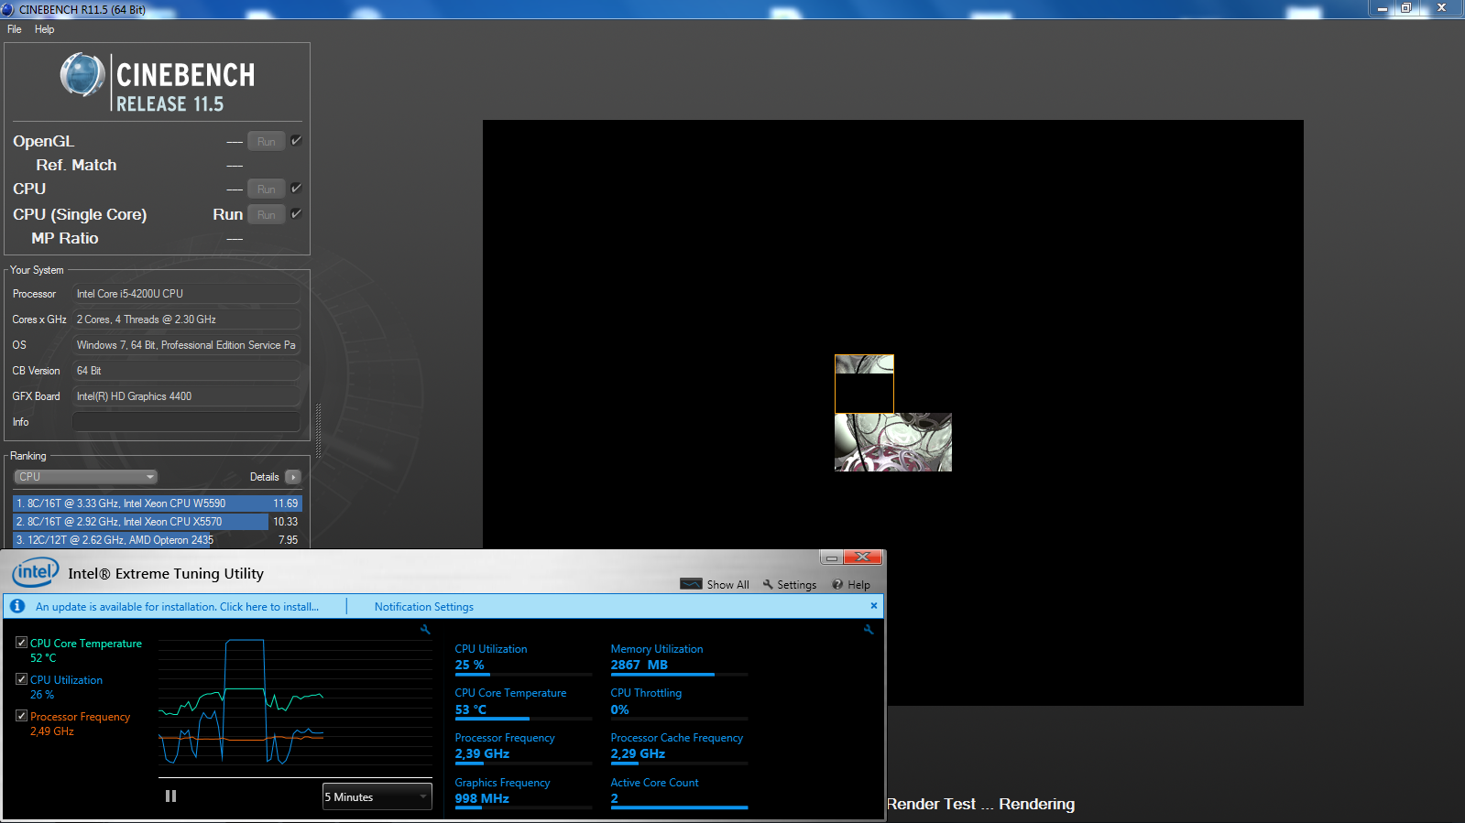Image resolution: width=1465 pixels, height=823 pixels.
Task: Click the info icon in notification bar
Action: 17,606
